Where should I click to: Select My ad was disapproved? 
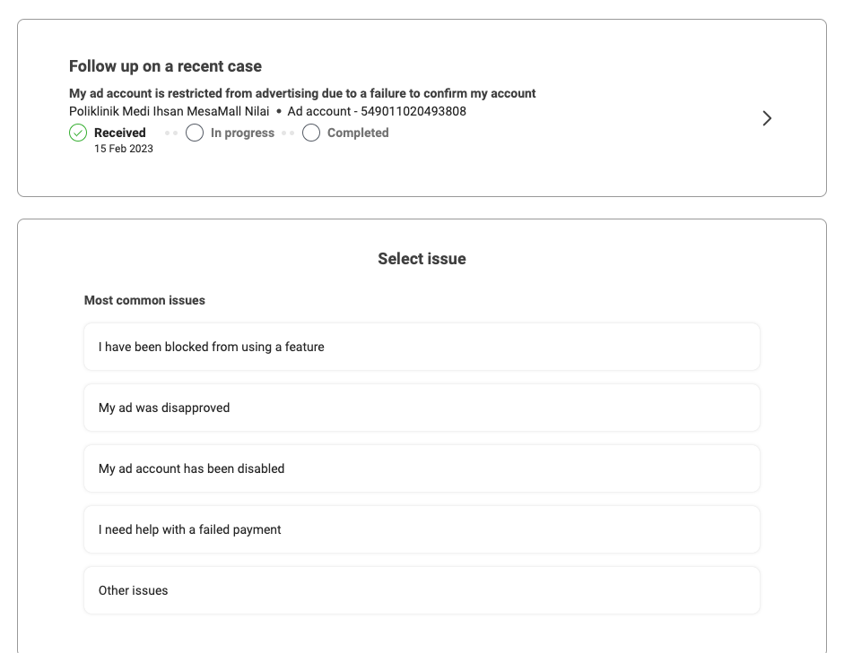pos(422,408)
